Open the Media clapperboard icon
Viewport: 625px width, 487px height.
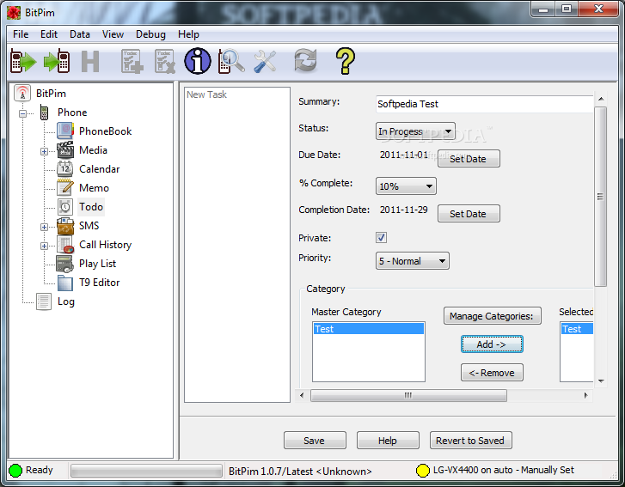pyautogui.click(x=65, y=150)
